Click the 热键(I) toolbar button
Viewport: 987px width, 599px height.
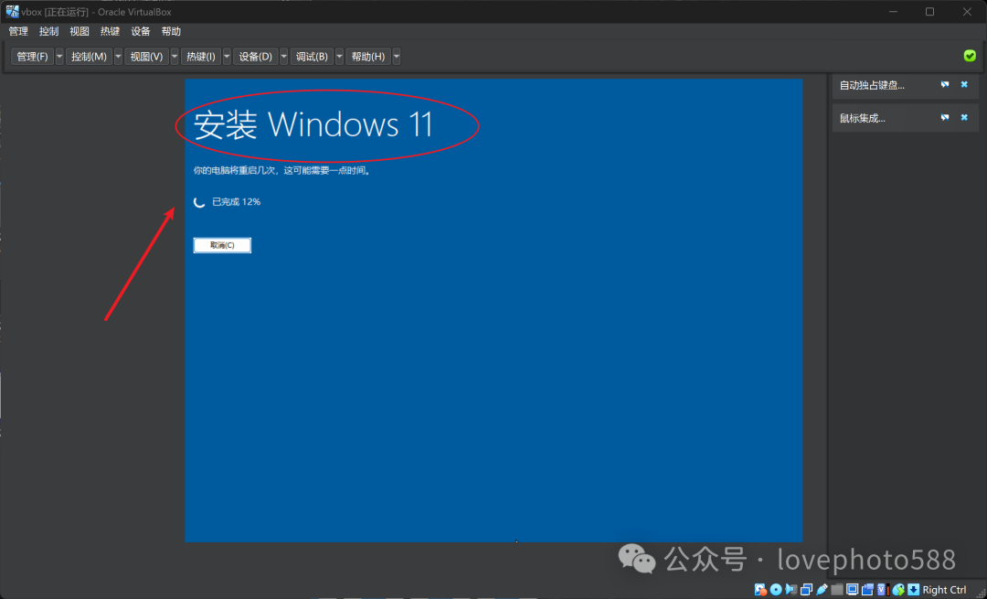point(201,56)
